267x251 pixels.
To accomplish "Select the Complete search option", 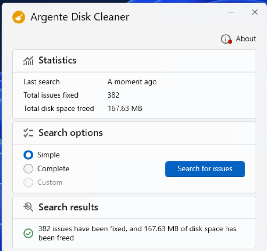I will 29,169.
